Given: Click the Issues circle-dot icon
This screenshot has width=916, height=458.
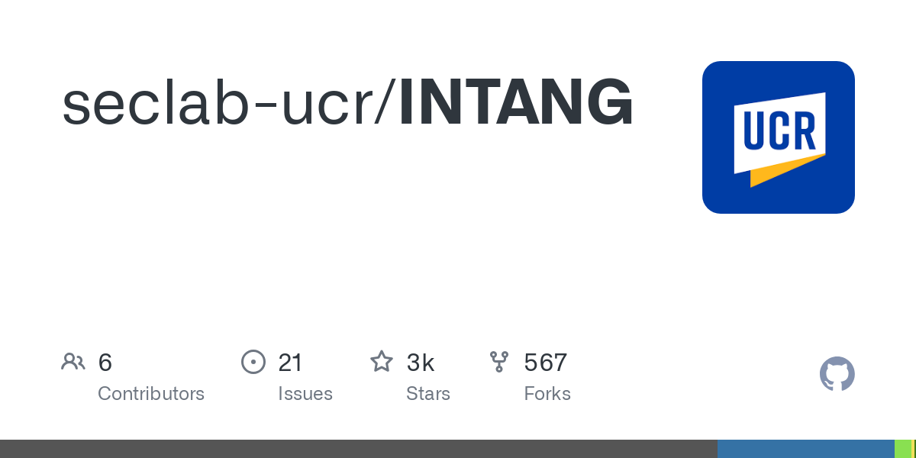Looking at the screenshot, I should coord(253,362).
